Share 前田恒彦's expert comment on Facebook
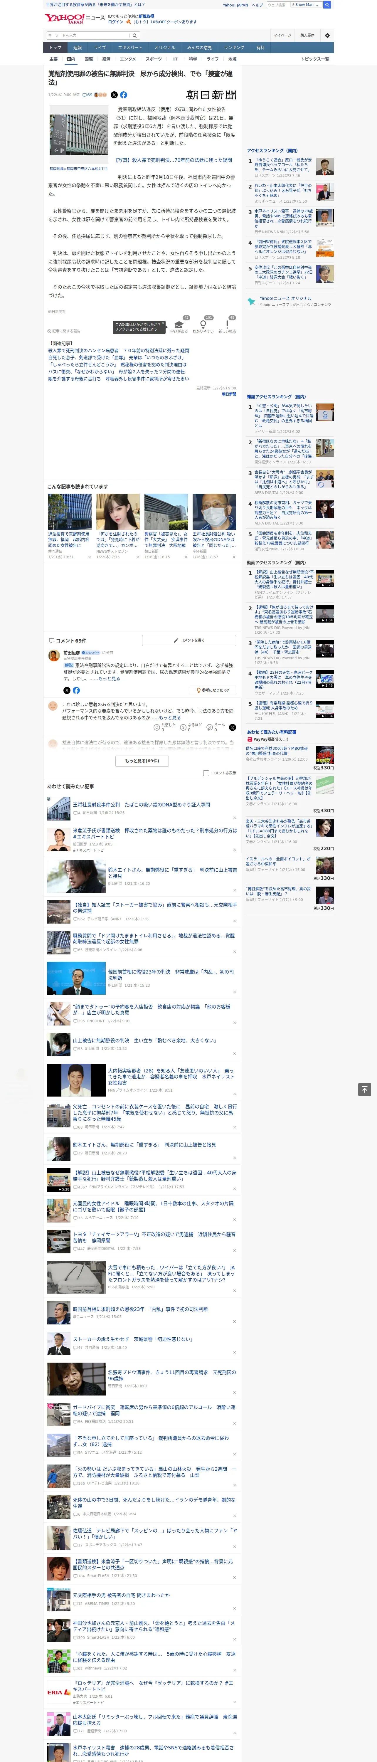This screenshot has height=1762, width=377. point(76,690)
